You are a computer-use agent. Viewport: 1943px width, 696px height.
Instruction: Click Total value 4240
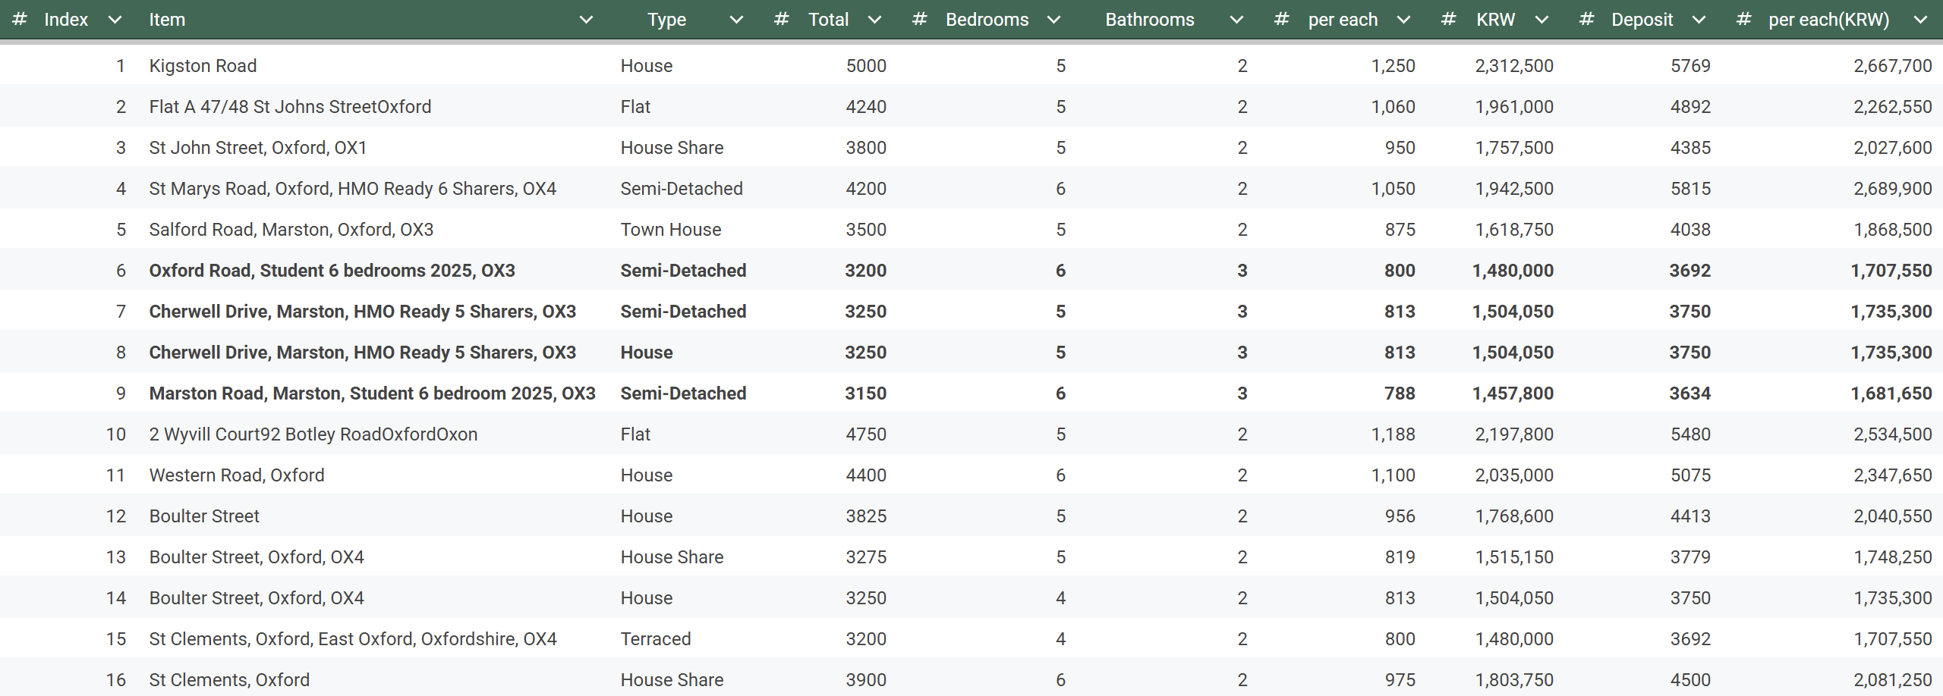(866, 107)
